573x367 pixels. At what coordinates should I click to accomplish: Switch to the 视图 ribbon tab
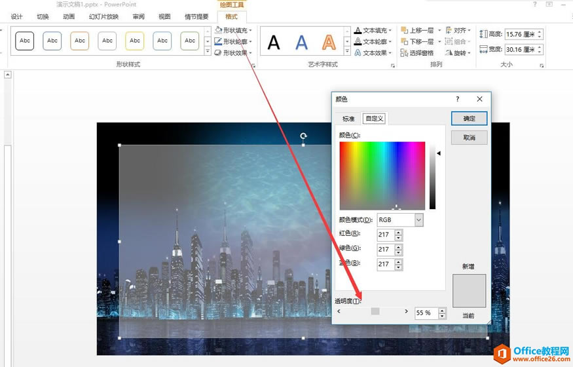(164, 17)
